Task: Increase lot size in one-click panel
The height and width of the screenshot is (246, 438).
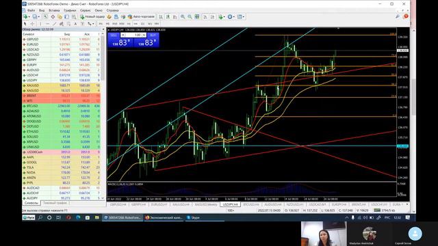Action: [x=144, y=35]
